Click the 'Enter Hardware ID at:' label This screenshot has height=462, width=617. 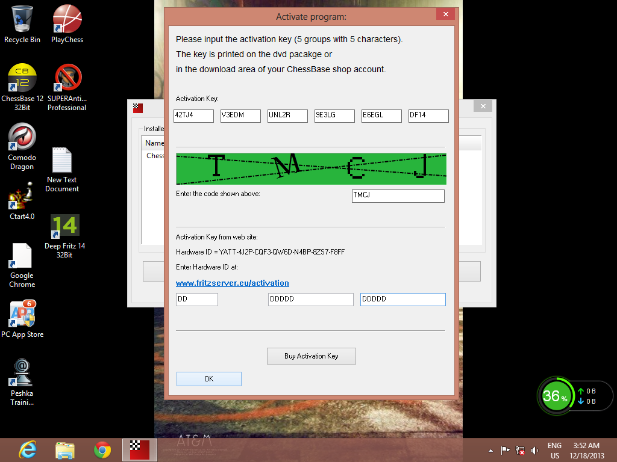click(207, 267)
